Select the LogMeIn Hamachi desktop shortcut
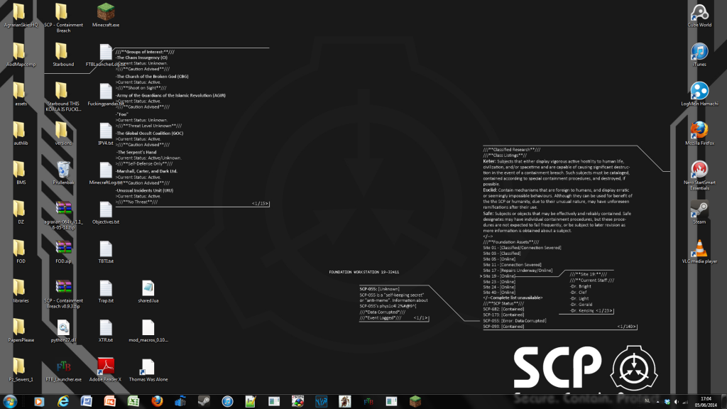727x409 pixels. click(699, 92)
